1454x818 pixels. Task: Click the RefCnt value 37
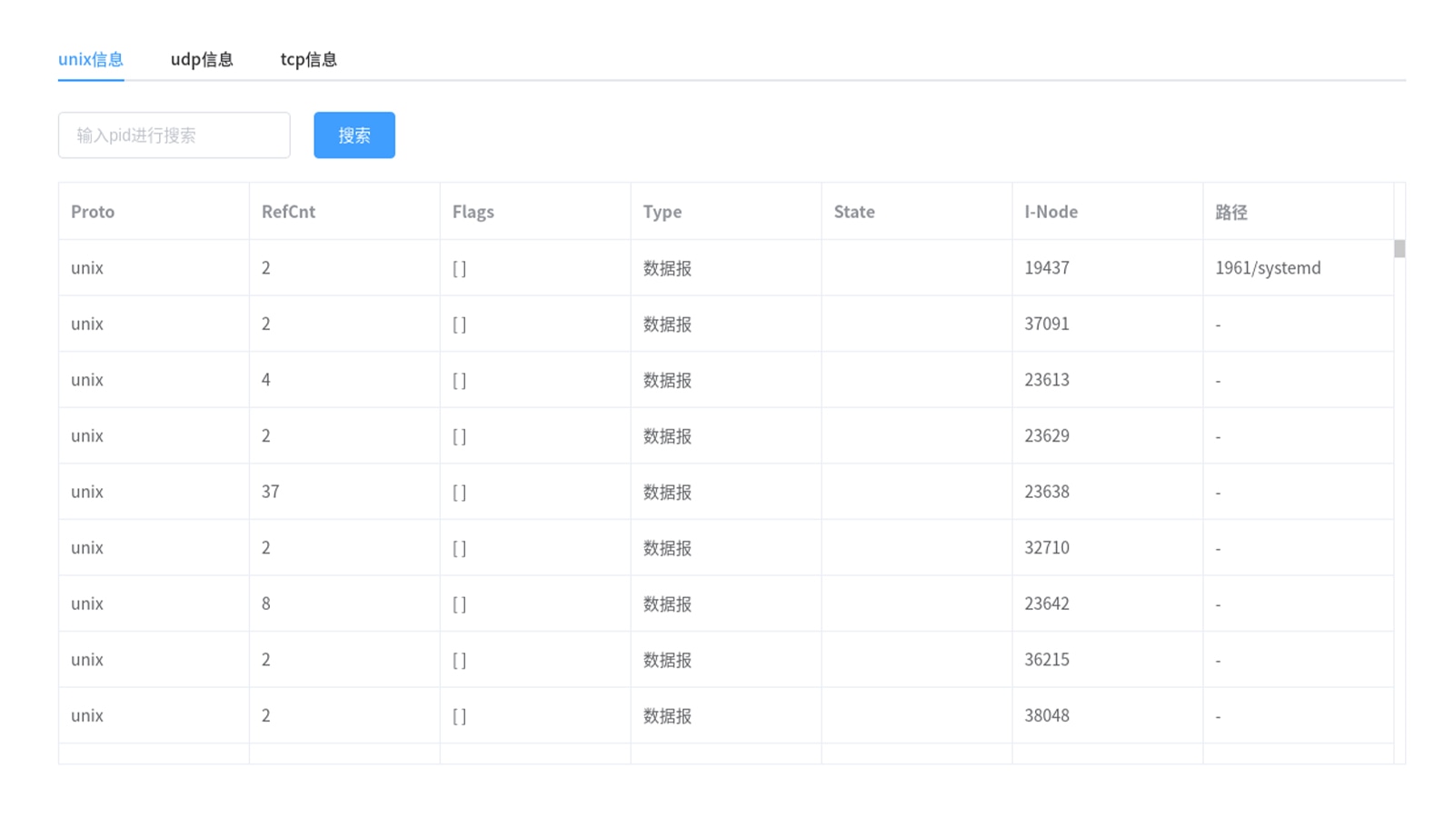click(x=270, y=492)
